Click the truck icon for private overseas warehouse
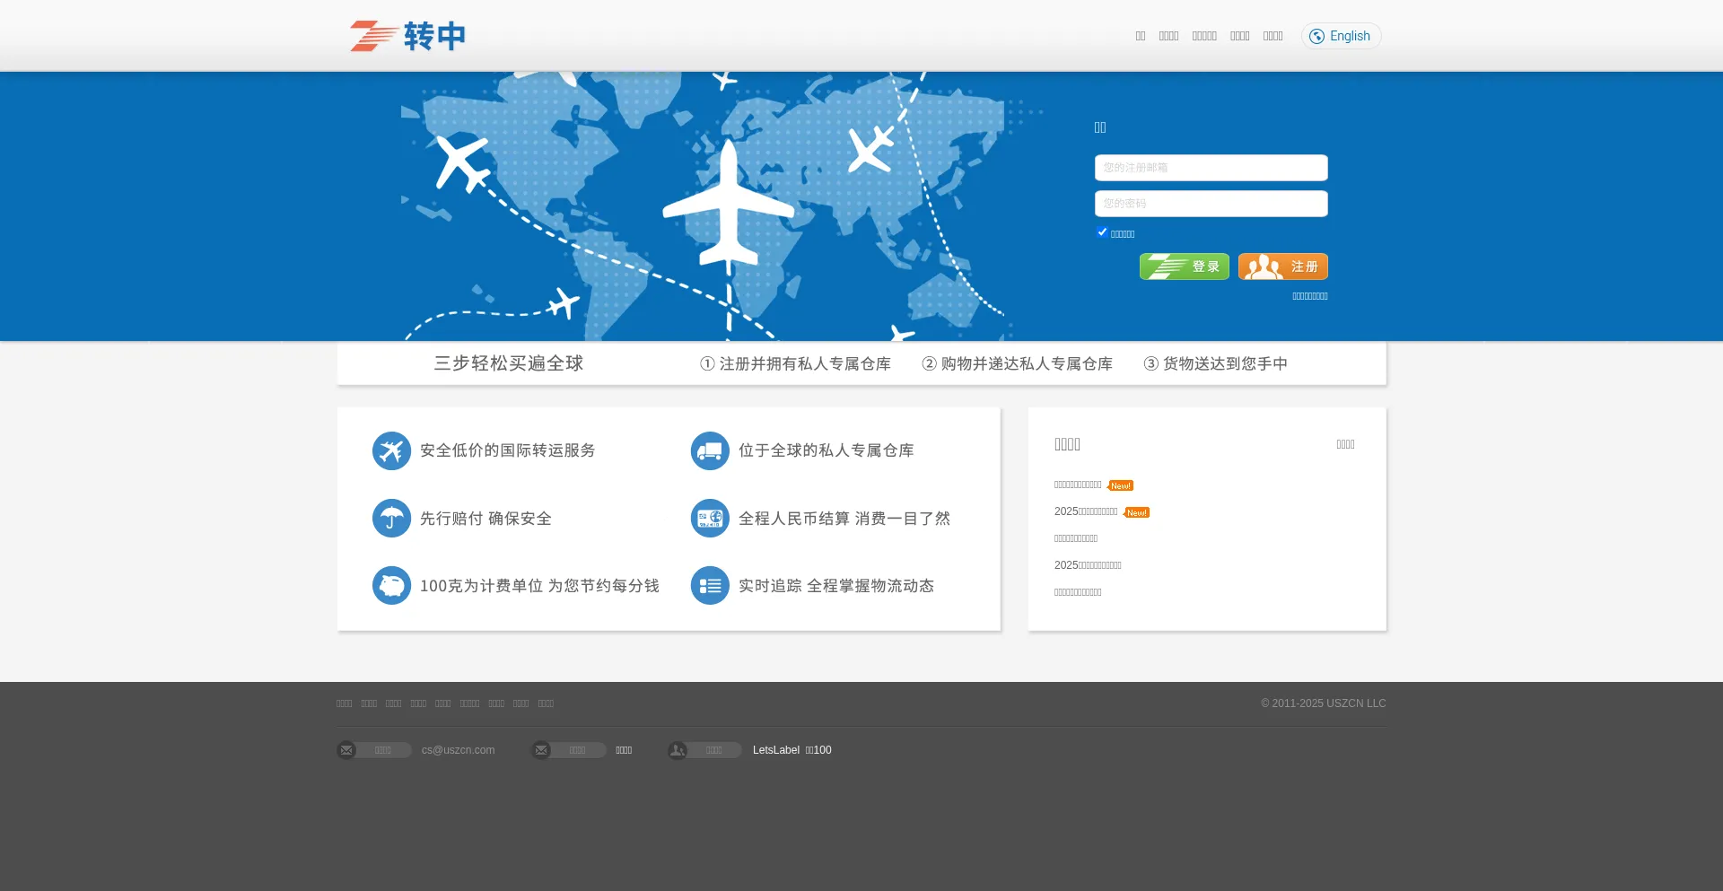This screenshot has width=1723, height=891. (710, 450)
